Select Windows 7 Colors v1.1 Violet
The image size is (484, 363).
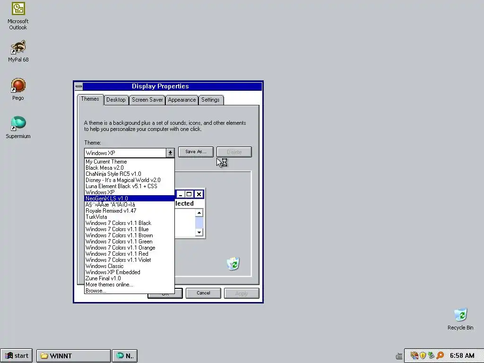130,260
